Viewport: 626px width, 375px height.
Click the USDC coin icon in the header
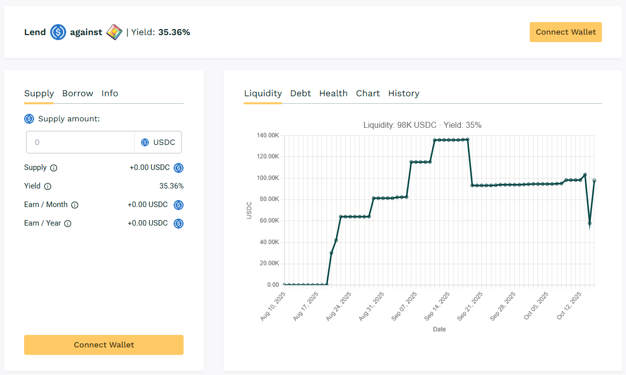[x=58, y=33]
